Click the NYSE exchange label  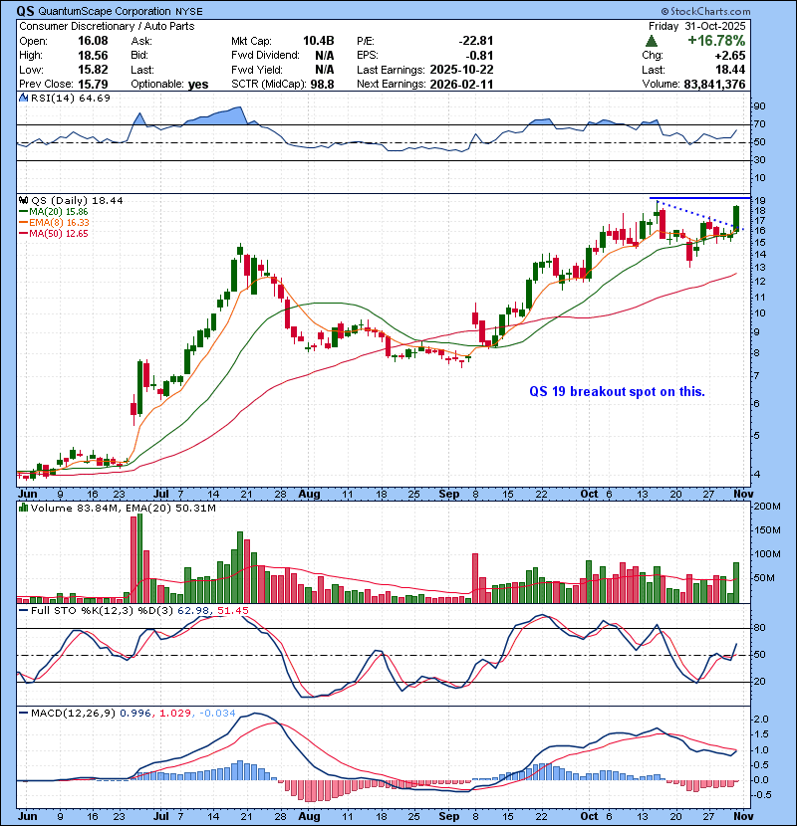189,11
